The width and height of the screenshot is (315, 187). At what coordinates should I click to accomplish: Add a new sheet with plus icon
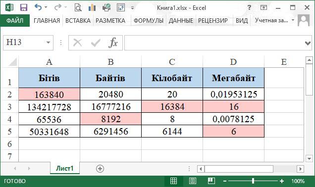coord(100,169)
